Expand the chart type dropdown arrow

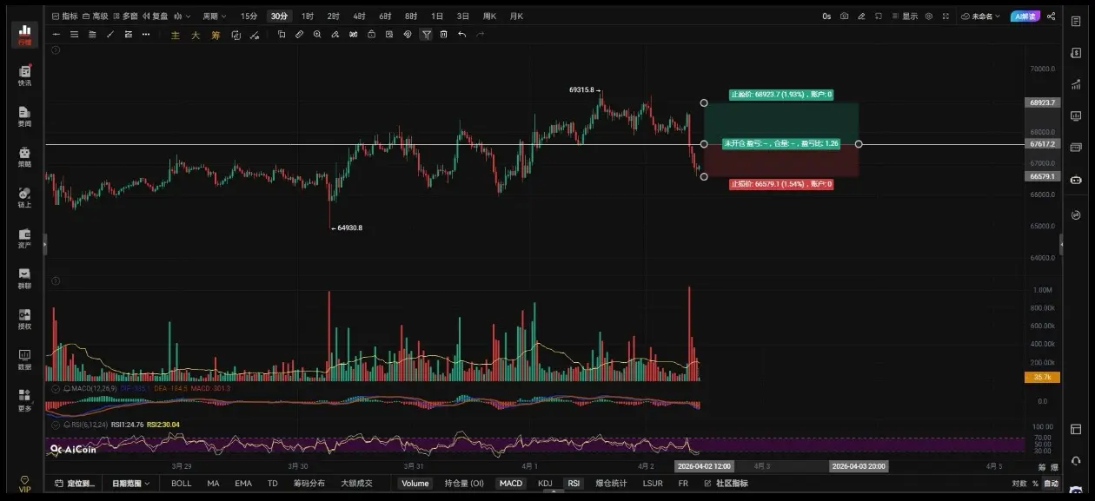189,16
